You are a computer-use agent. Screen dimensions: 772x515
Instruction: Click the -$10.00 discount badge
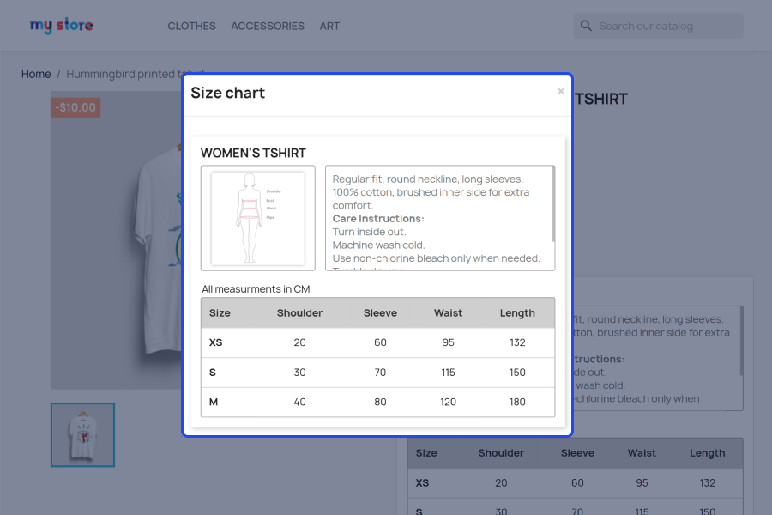click(75, 107)
